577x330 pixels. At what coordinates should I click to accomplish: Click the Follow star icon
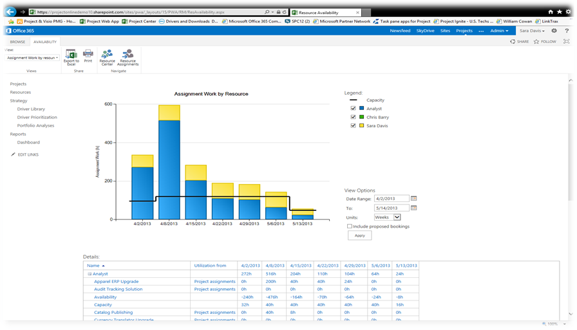[536, 42]
